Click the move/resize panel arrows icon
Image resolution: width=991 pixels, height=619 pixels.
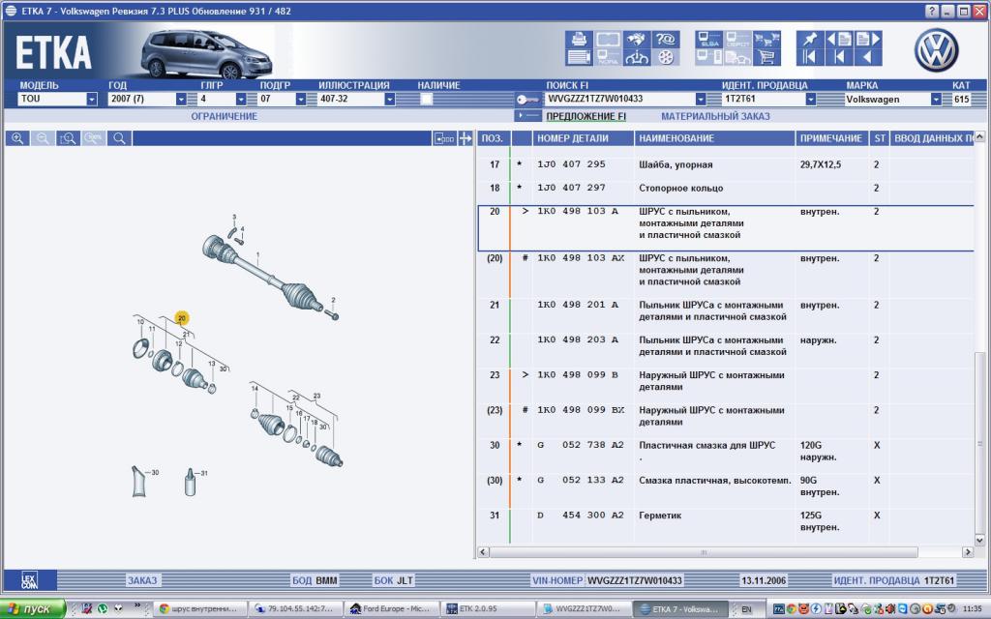coord(465,138)
